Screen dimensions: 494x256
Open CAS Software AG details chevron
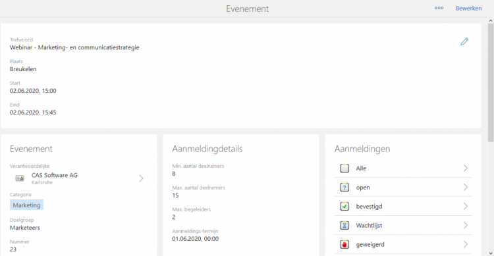click(x=141, y=178)
